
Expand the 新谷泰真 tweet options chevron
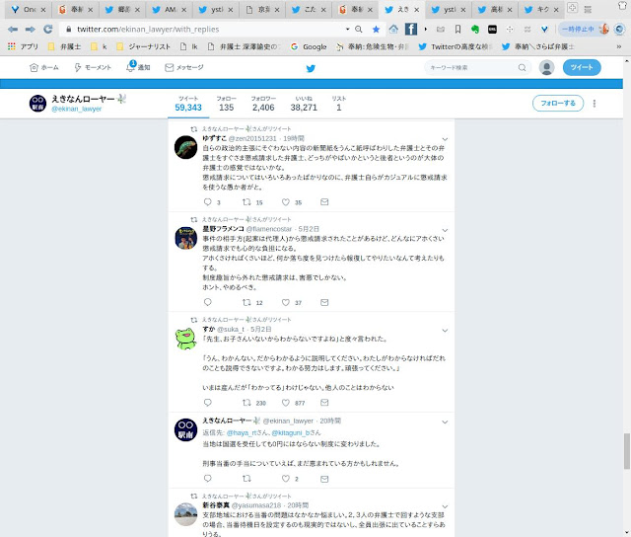coord(445,506)
